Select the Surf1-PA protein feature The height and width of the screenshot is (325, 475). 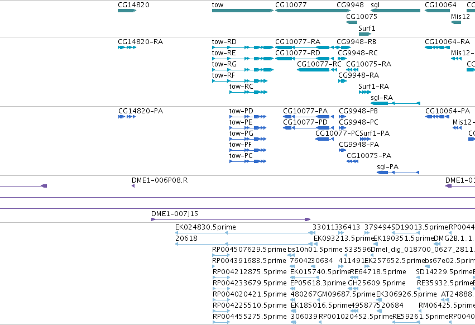365,139
